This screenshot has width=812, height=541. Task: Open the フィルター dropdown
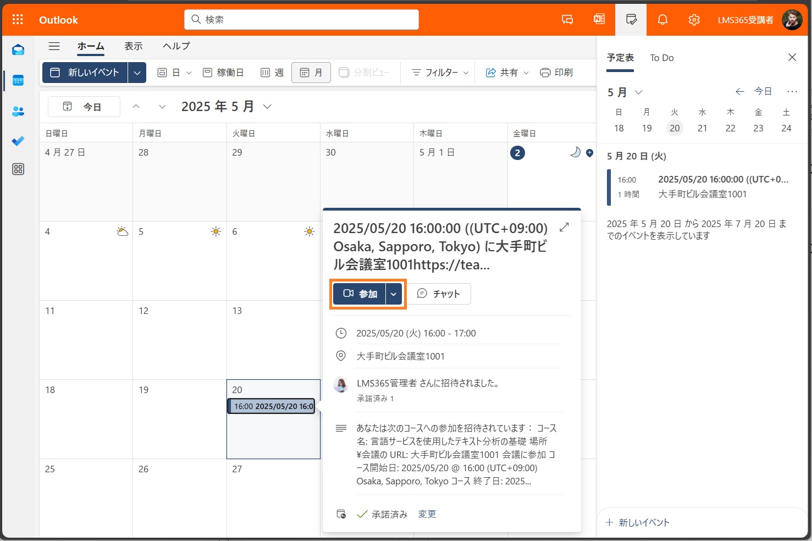(440, 73)
